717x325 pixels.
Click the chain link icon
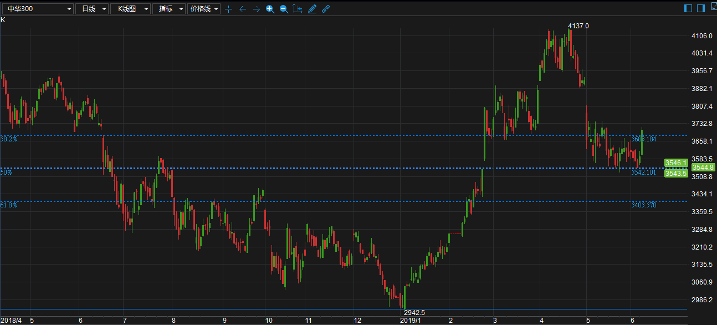point(326,9)
